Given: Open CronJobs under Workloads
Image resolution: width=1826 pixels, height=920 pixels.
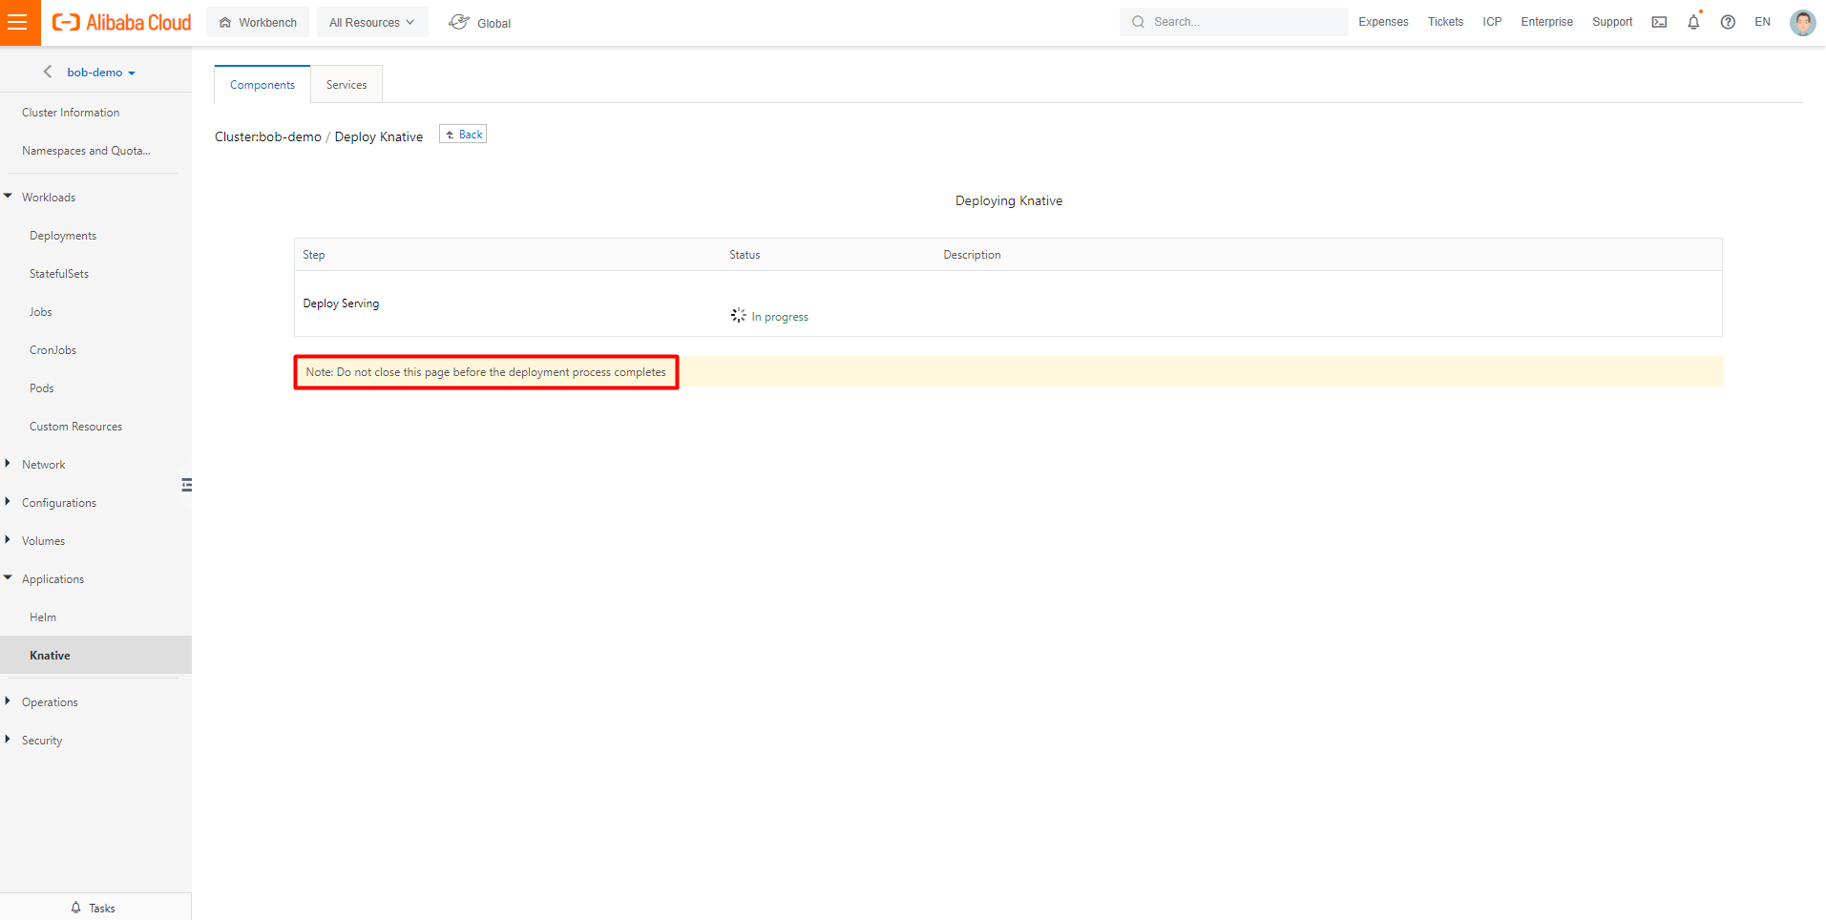Looking at the screenshot, I should pyautogui.click(x=52, y=350).
